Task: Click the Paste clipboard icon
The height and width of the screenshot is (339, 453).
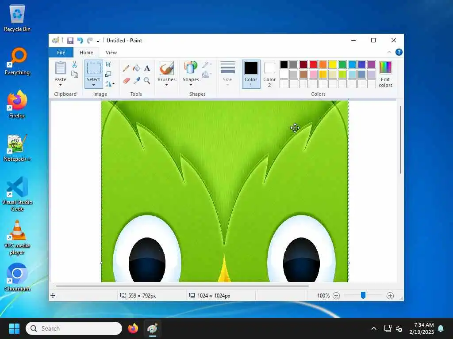Action: coord(60,68)
